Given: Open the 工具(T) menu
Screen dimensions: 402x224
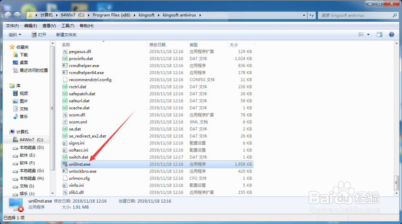Looking at the screenshot, I should pos(68,26).
